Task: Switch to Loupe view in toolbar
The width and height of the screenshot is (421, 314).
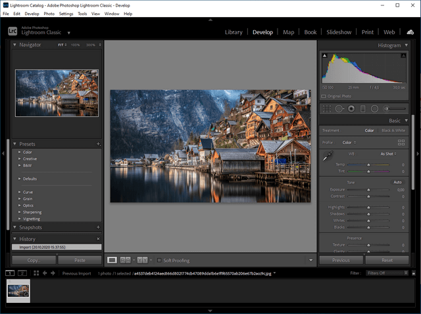Action: point(112,260)
